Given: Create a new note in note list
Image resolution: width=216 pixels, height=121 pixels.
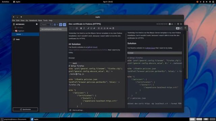Looking at the screenshot, I should pos(64,25).
